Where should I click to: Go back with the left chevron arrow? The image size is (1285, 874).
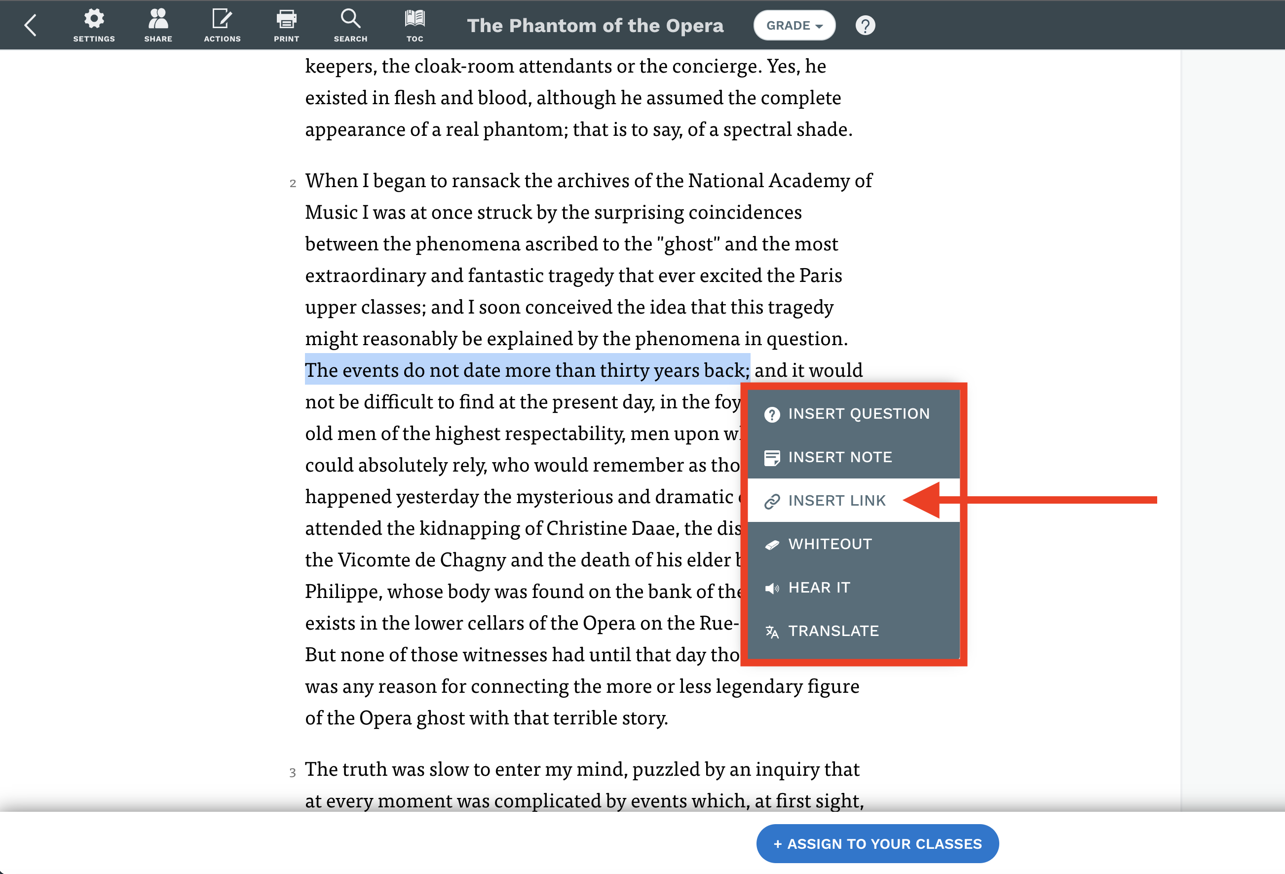(31, 26)
